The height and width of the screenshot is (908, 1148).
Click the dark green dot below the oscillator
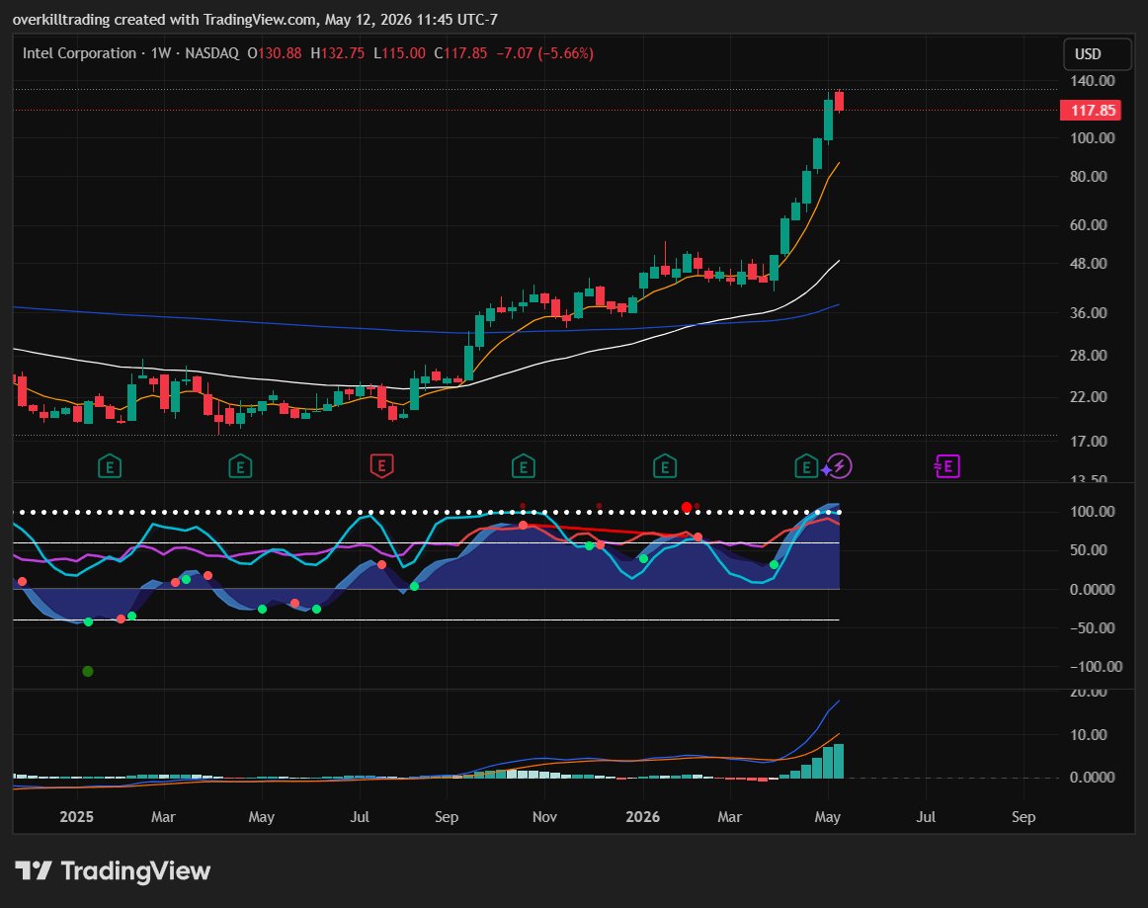(x=88, y=672)
